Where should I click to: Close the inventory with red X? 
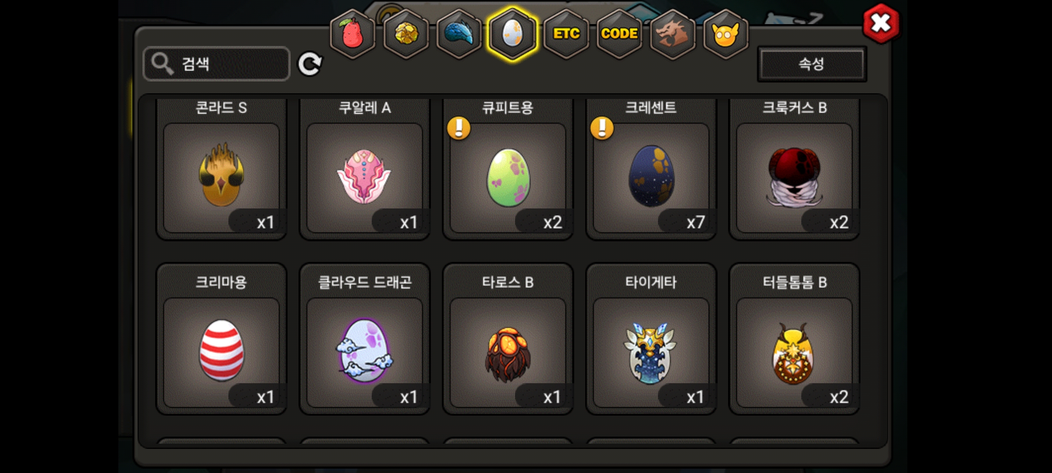881,23
